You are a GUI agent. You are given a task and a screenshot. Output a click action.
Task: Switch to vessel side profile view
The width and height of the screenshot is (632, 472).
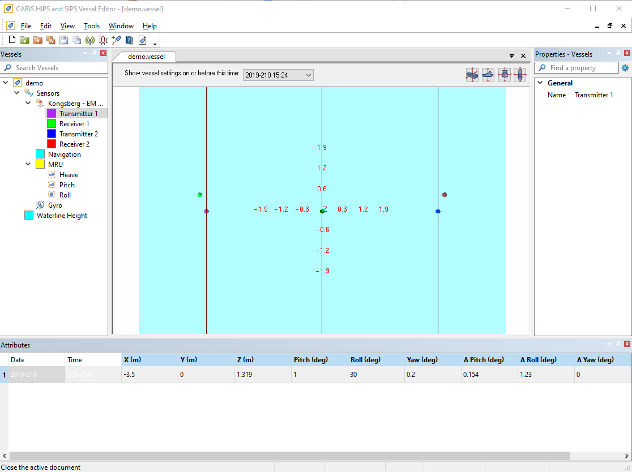click(x=488, y=75)
